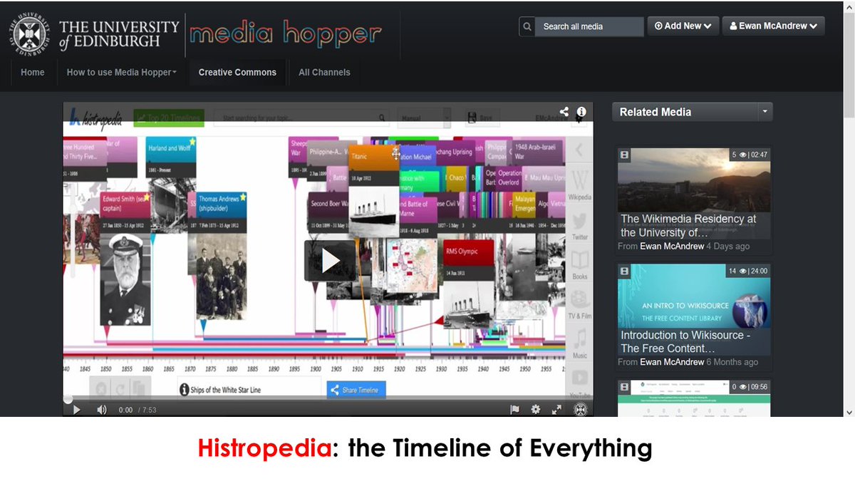This screenshot has width=855, height=481.
Task: Open the All Channels menu item
Action: coord(324,72)
